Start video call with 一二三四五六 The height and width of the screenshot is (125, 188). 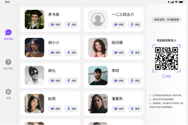coord(118,25)
